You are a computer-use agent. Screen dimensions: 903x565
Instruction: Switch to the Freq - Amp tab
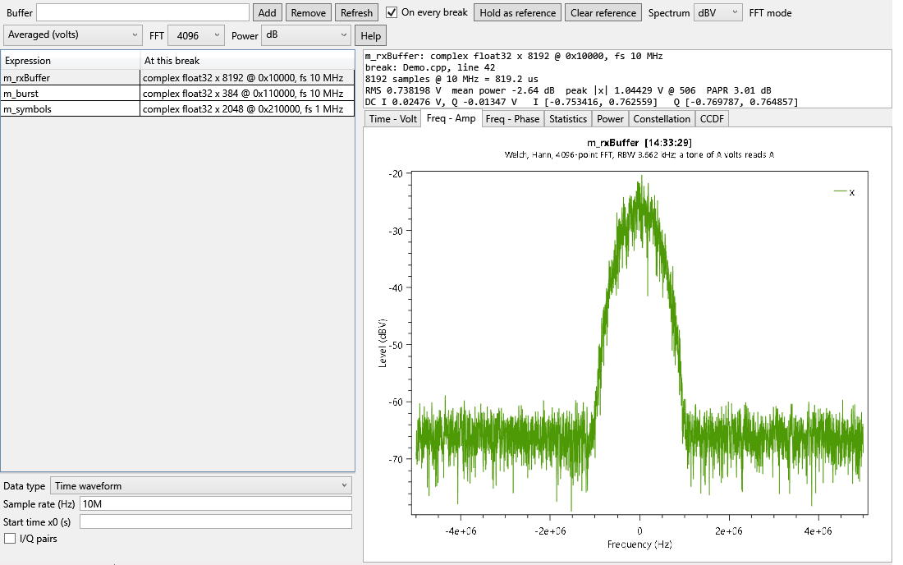451,118
